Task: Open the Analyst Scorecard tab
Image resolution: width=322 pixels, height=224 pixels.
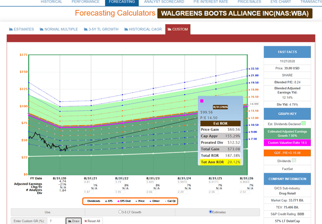Action: tap(164, 2)
